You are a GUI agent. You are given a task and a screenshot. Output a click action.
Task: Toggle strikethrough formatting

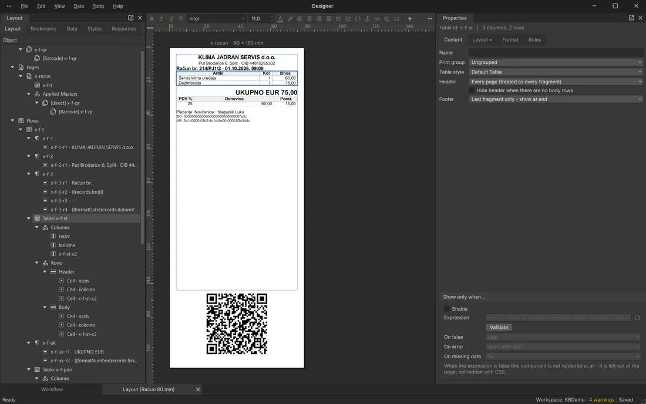pyautogui.click(x=181, y=19)
